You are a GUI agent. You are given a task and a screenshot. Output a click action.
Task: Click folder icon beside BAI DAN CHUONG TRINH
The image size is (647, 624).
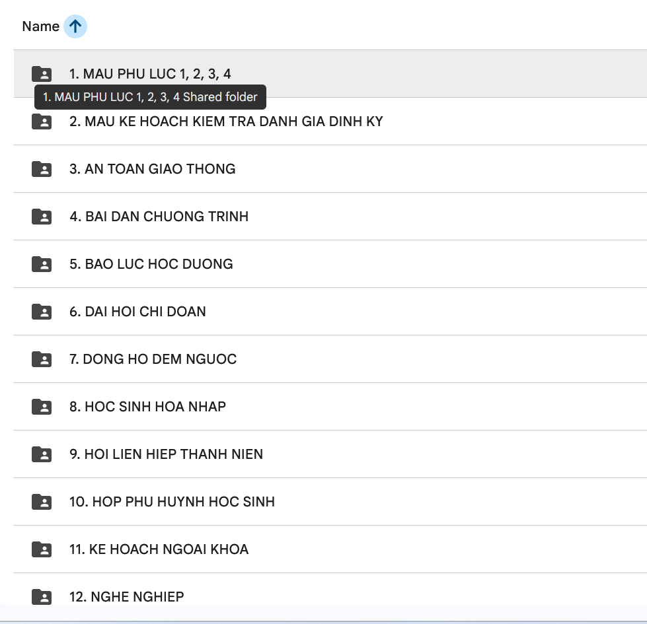point(42,217)
